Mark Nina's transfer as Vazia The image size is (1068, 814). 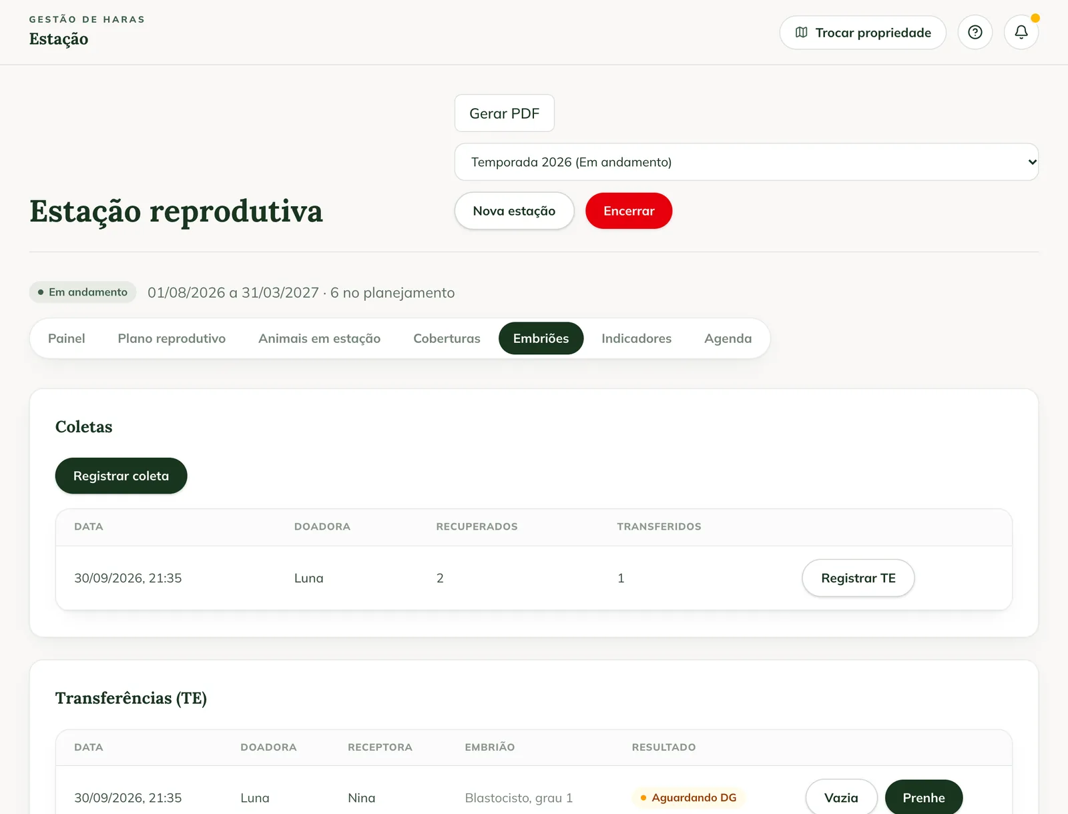click(841, 797)
